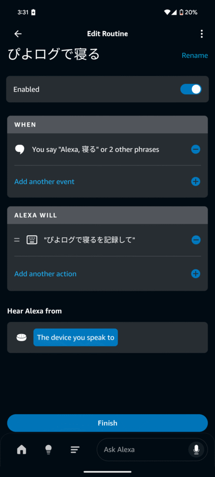Open the "Alexa, 寝る" phrase trigger

(x=96, y=150)
